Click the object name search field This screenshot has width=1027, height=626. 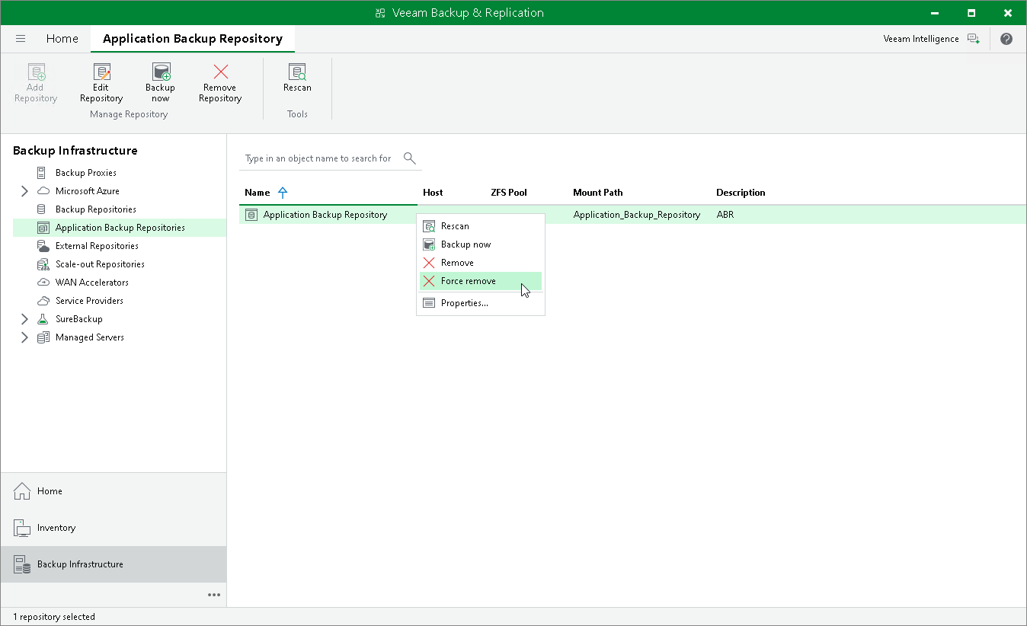tap(320, 158)
